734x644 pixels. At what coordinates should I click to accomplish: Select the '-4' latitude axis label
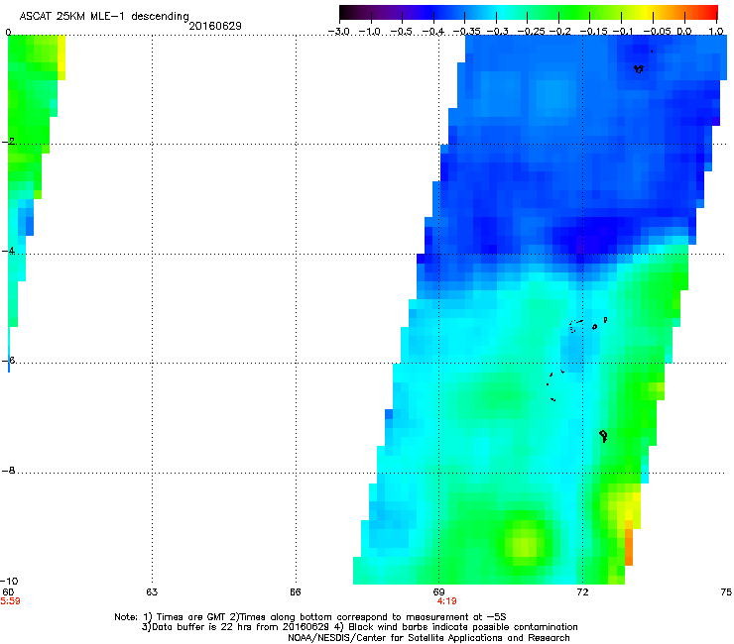click(8, 251)
